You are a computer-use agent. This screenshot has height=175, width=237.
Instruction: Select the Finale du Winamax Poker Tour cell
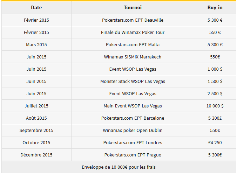133,32
